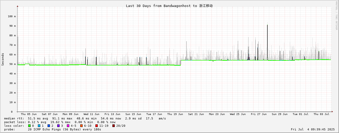Click the magenta loss swatch labeled 4-5
The height and width of the screenshot is (133, 339).
68,126
